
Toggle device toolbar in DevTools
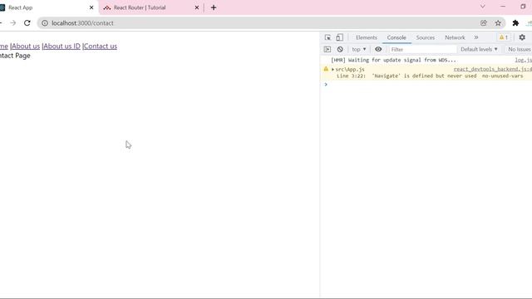point(339,37)
